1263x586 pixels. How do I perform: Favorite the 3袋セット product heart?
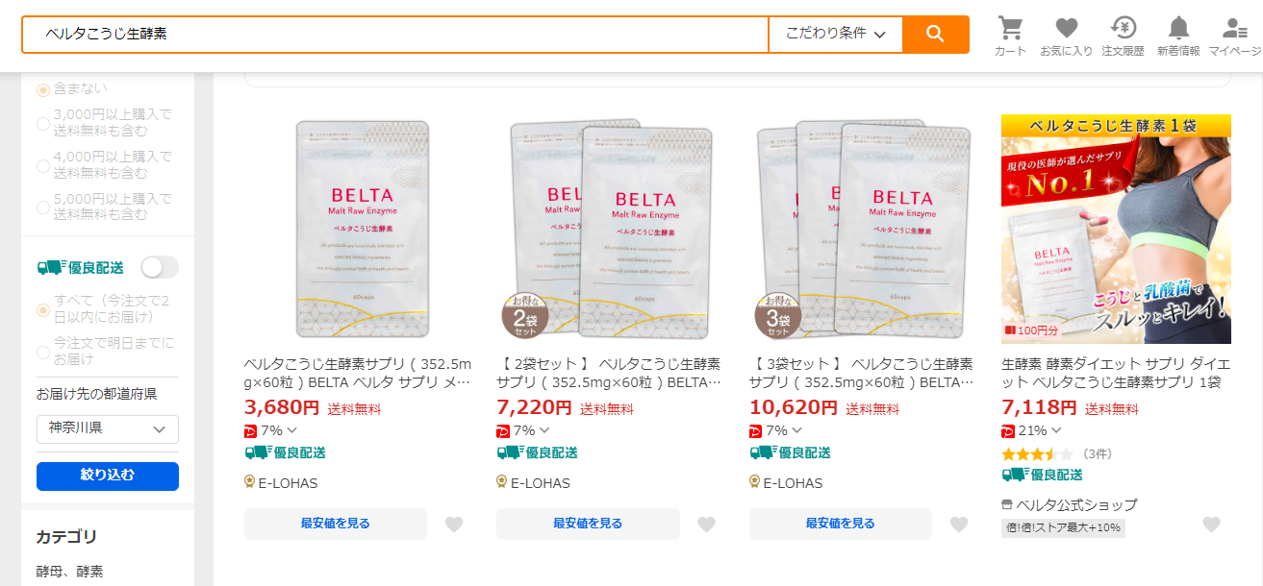click(959, 525)
